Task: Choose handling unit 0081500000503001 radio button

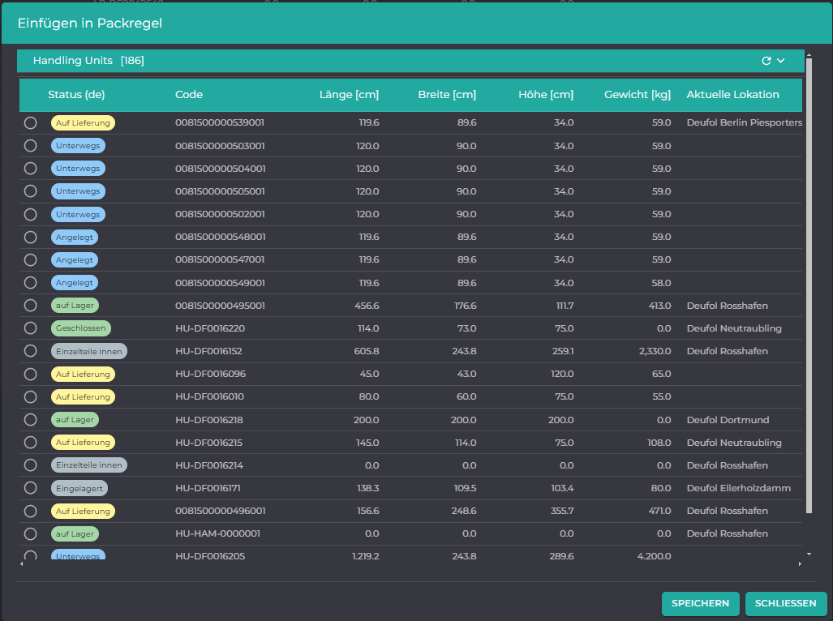Action: pyautogui.click(x=30, y=146)
